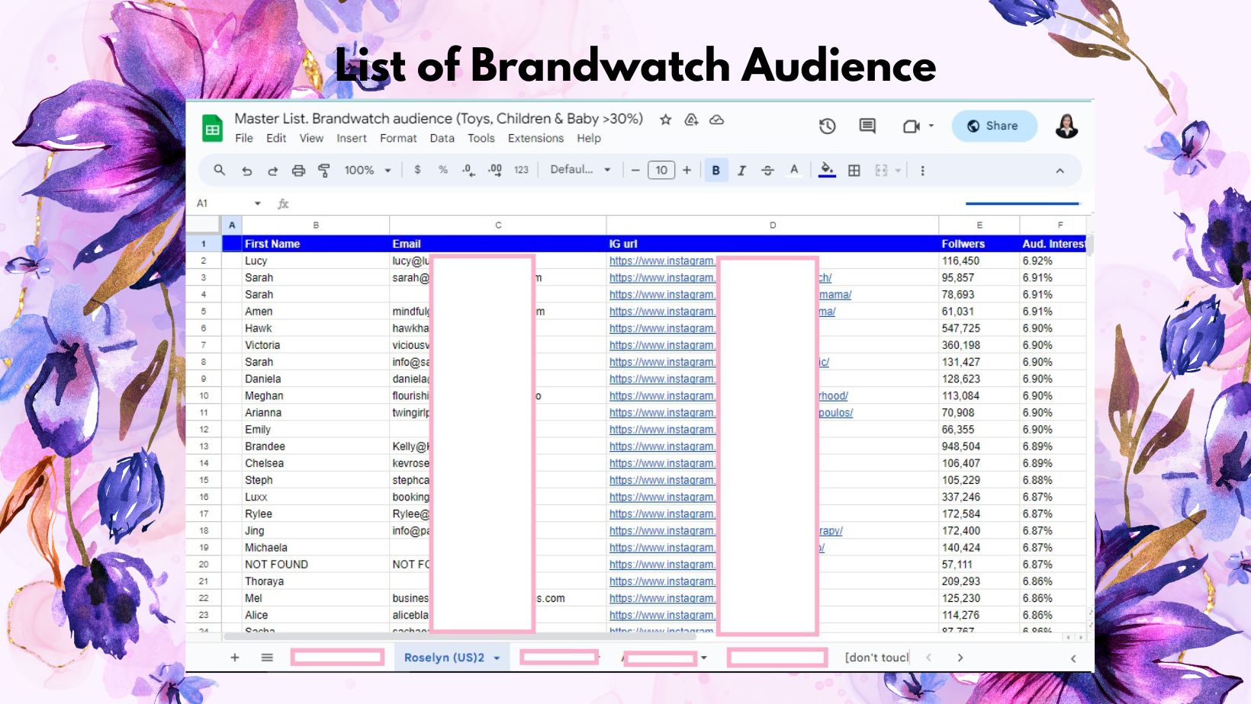Screen dimensions: 1251x704
Task: Open the Instagram link in Thoraya's row
Action: [662, 581]
